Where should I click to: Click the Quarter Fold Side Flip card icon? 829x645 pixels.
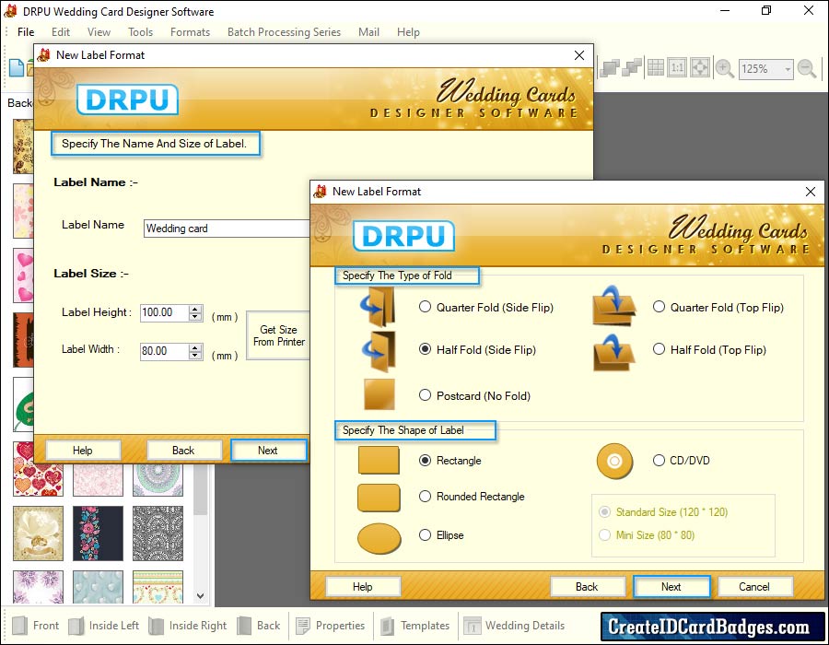379,307
